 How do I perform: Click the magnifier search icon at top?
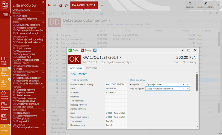66,5
